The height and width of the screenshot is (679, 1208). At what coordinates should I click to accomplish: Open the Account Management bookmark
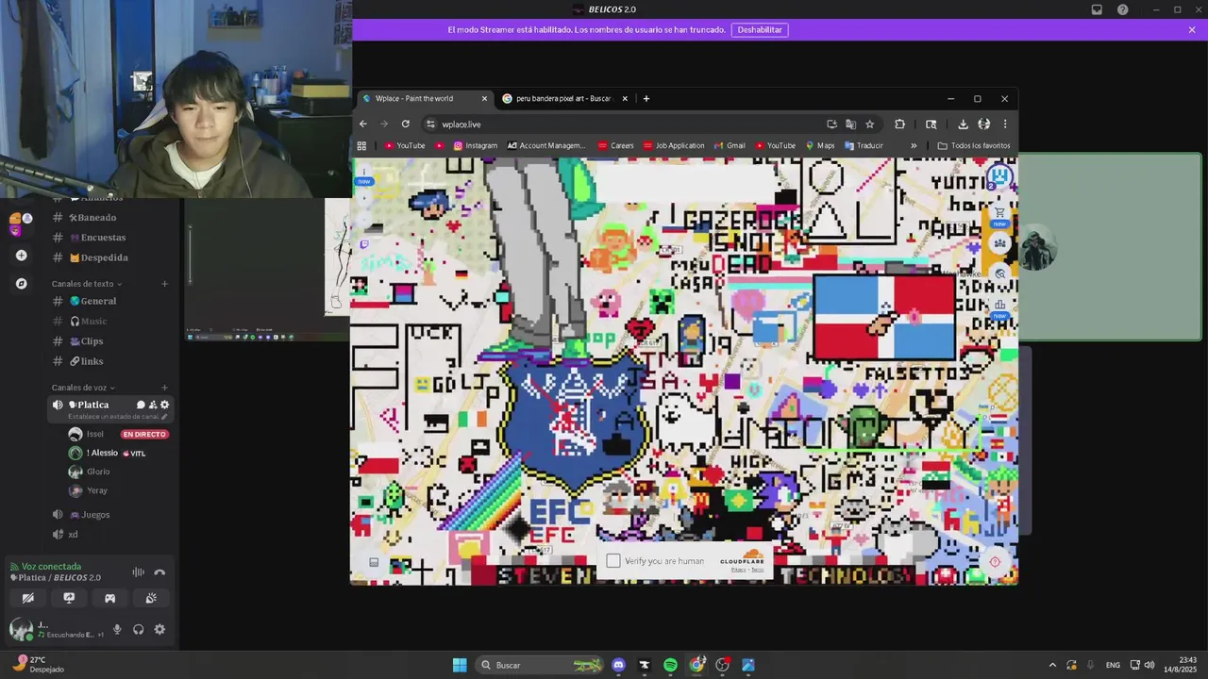[546, 145]
